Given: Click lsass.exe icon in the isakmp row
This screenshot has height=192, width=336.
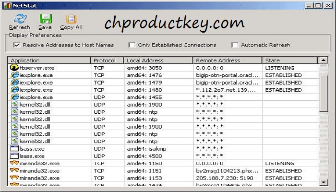Looking at the screenshot, I should pyautogui.click(x=14, y=148).
